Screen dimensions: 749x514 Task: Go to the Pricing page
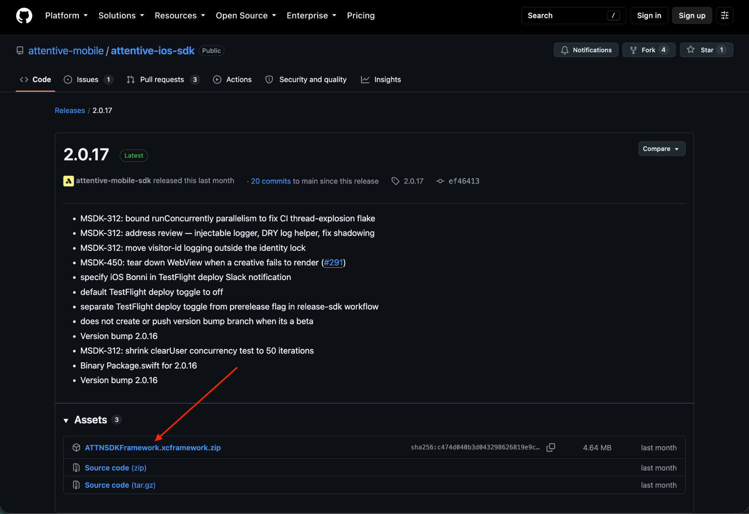point(361,16)
